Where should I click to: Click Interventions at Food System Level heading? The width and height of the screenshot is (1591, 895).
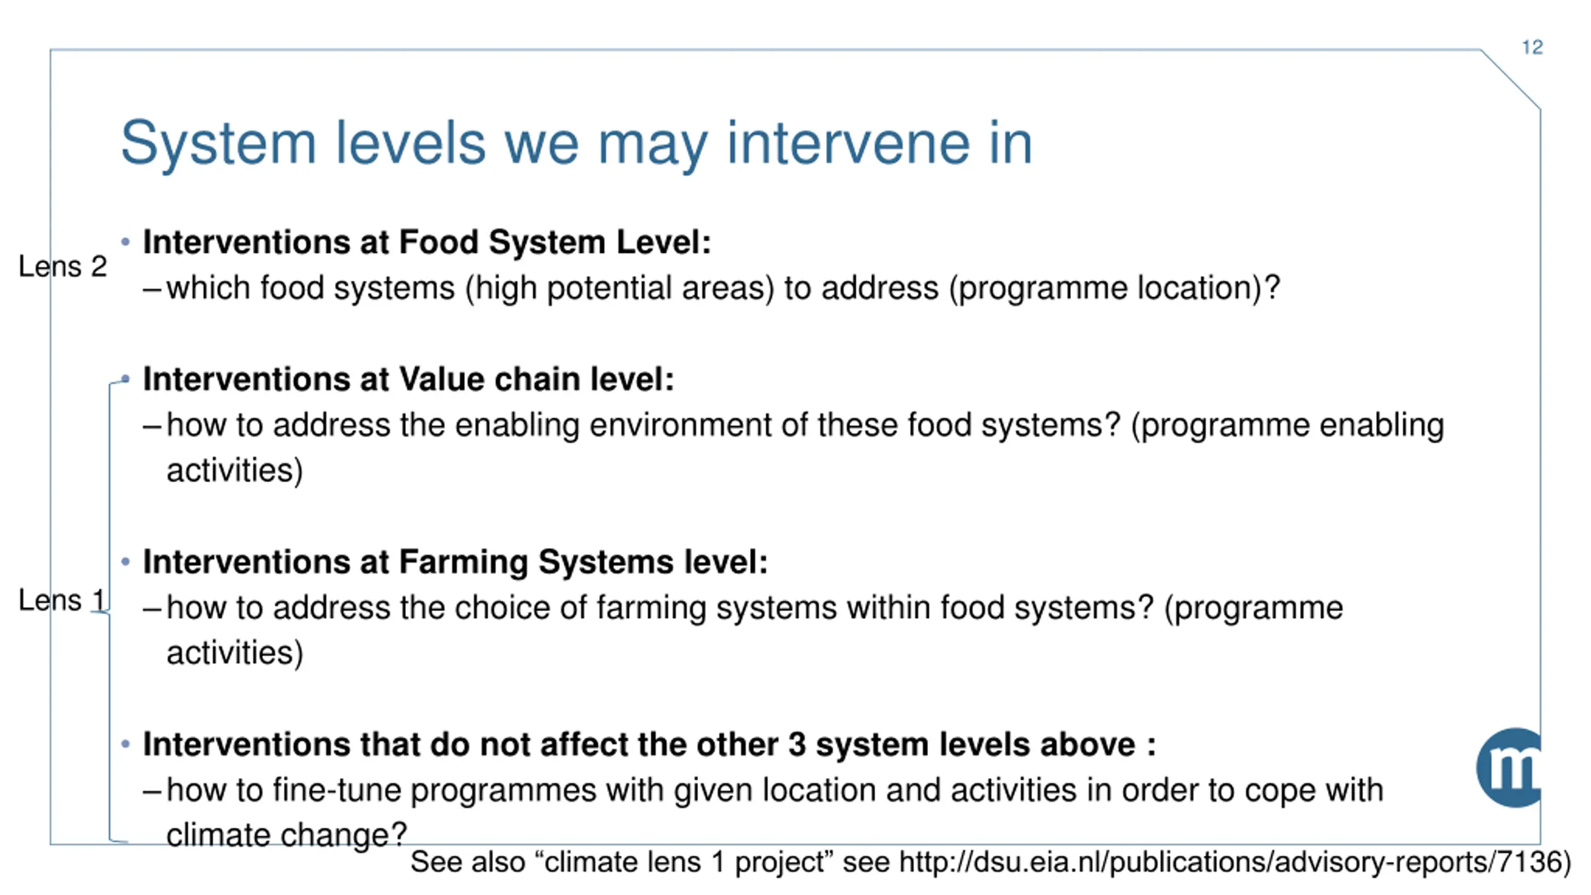coord(427,242)
